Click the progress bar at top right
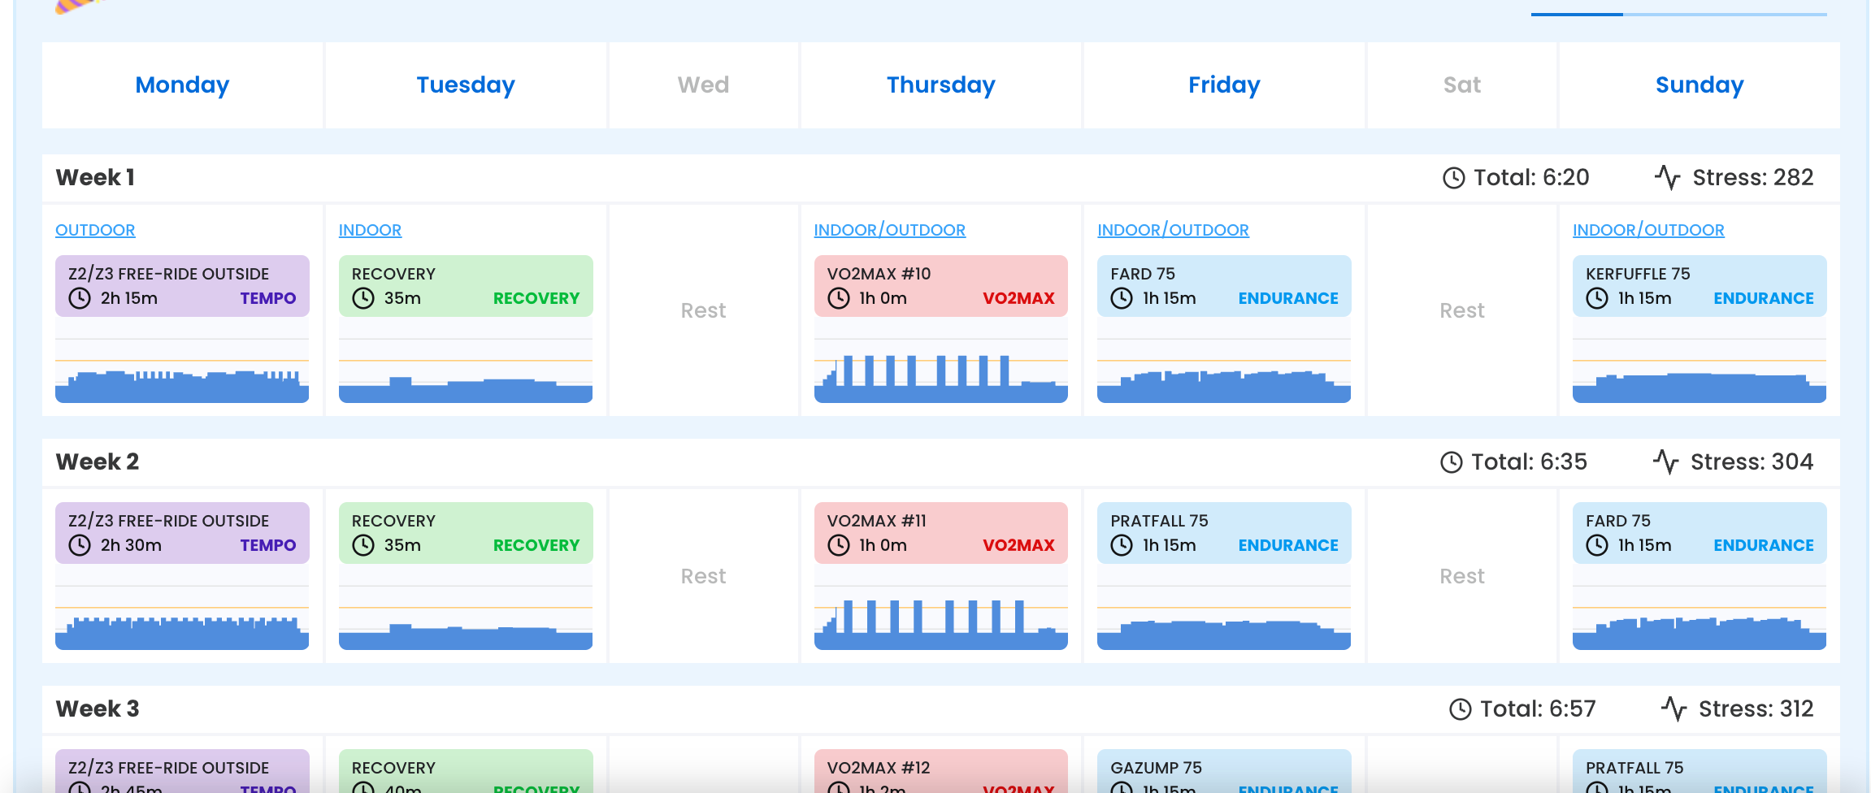Image resolution: width=1871 pixels, height=793 pixels. coord(1679,14)
